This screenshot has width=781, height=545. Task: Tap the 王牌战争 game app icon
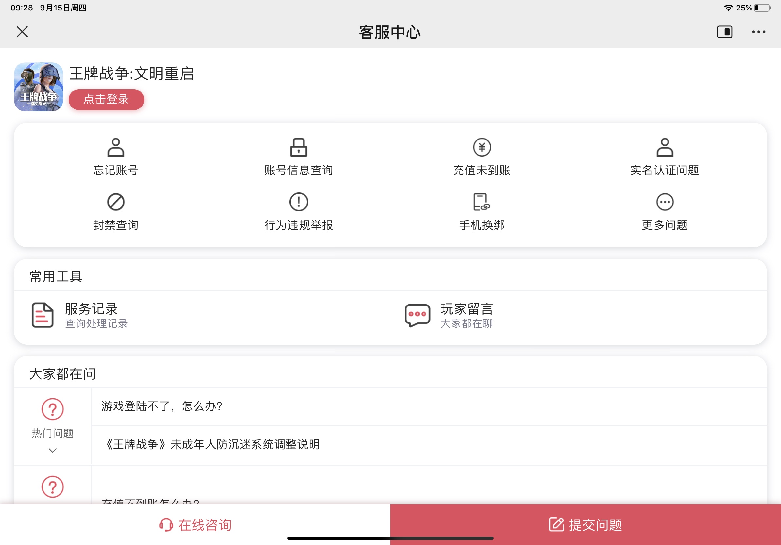pyautogui.click(x=39, y=87)
